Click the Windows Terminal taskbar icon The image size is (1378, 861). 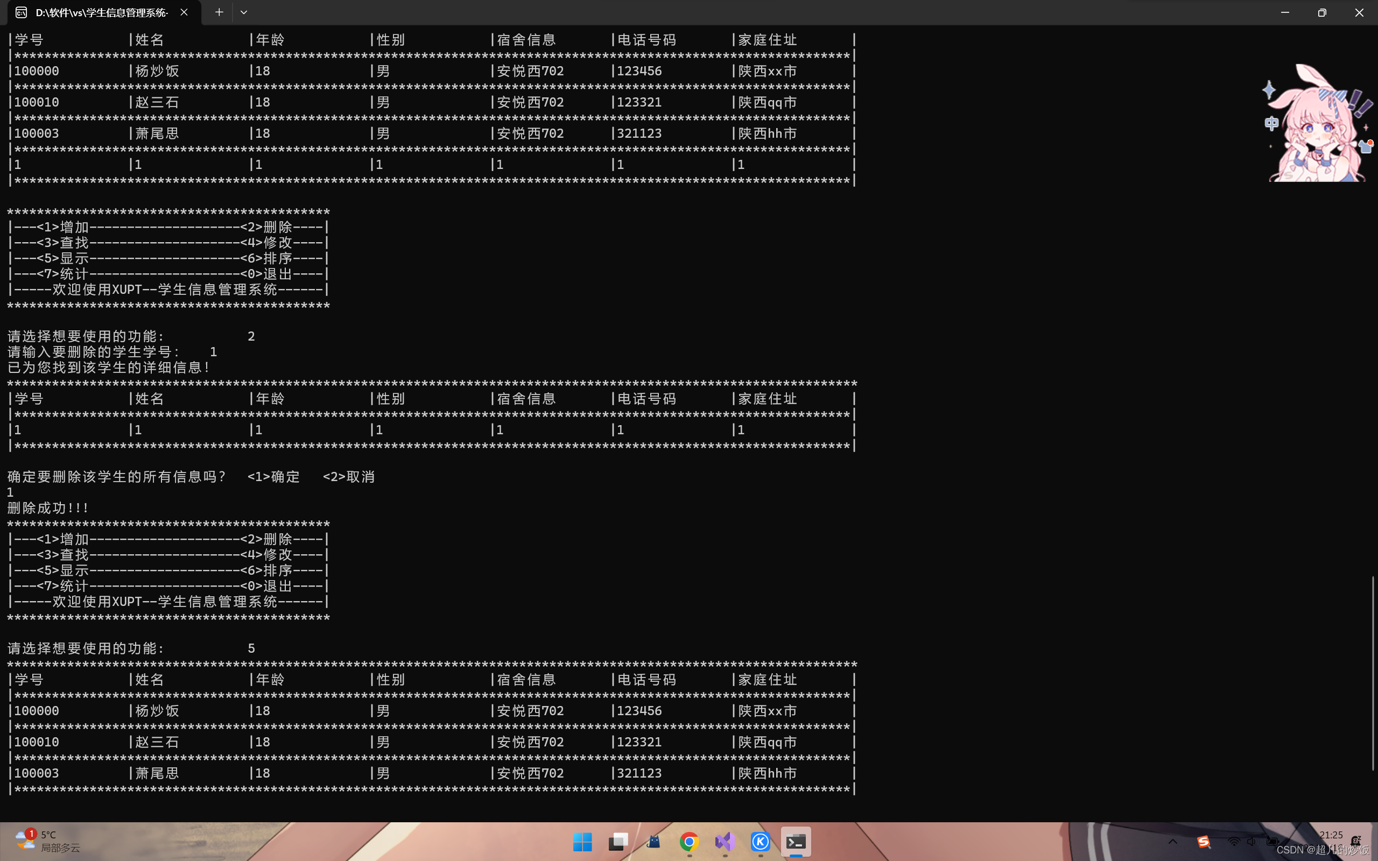coord(796,842)
